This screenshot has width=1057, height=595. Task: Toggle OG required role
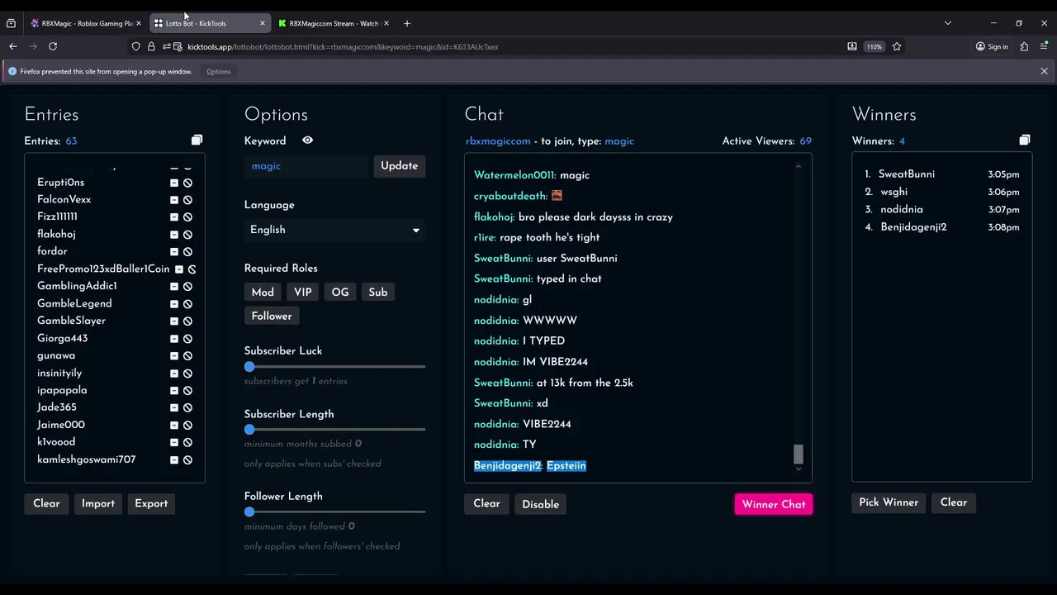pos(340,293)
